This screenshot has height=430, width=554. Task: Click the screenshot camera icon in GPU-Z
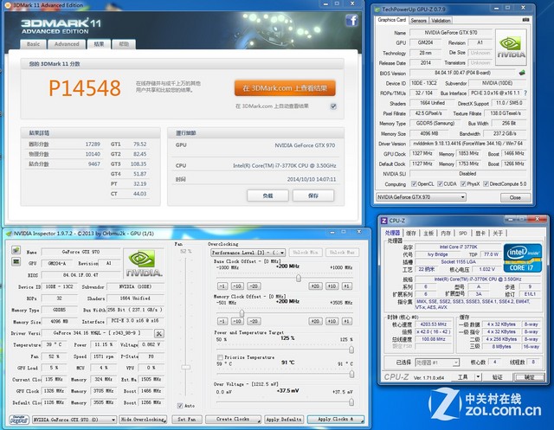(525, 20)
